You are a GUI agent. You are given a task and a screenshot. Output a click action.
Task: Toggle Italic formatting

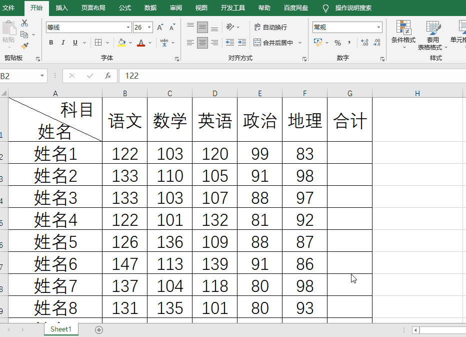63,43
